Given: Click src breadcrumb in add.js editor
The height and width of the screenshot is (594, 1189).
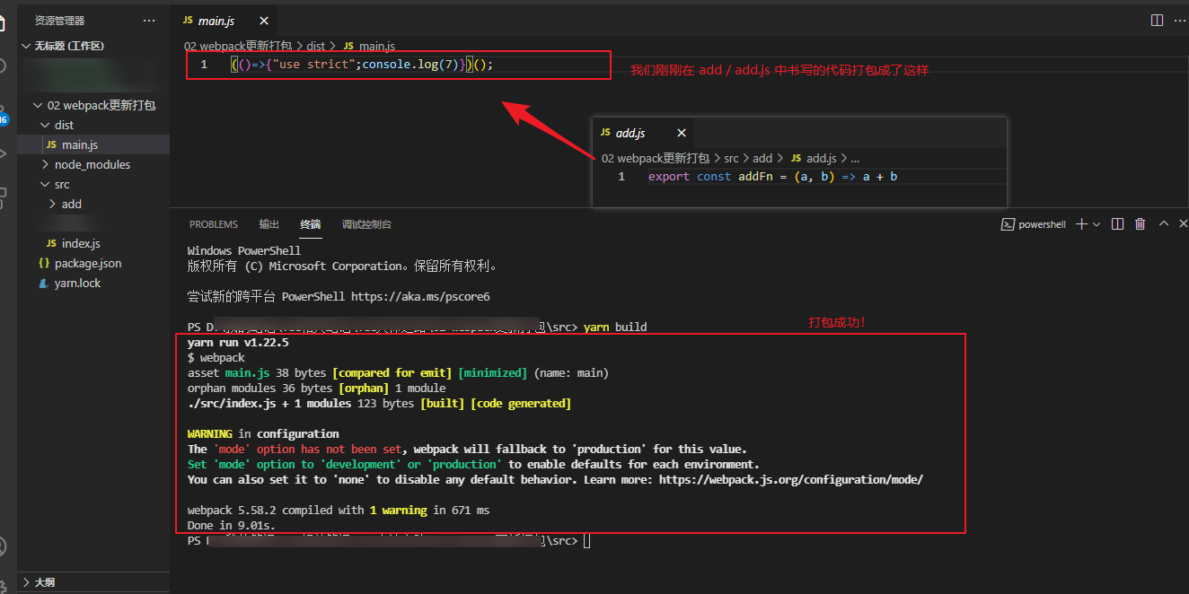Looking at the screenshot, I should (x=731, y=158).
